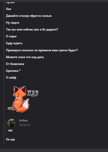Viewport: 108px width, 152px height.
Task: Click message "Так вы мне сейчас акк в бс дадите?"
Action: point(32,29)
